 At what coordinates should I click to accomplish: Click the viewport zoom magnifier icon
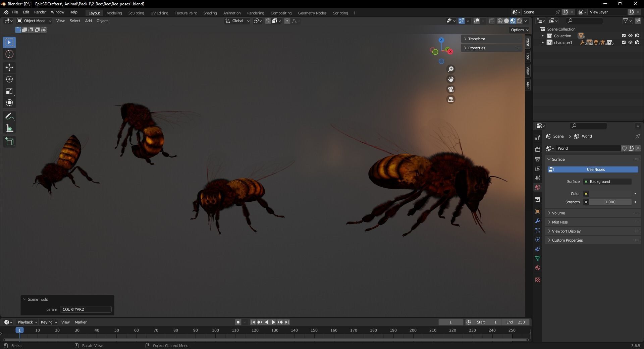(x=451, y=69)
